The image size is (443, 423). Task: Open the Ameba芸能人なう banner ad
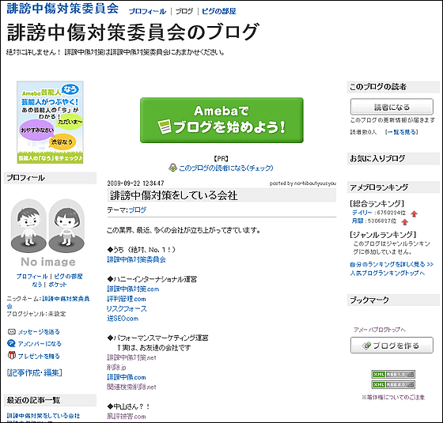(x=50, y=123)
